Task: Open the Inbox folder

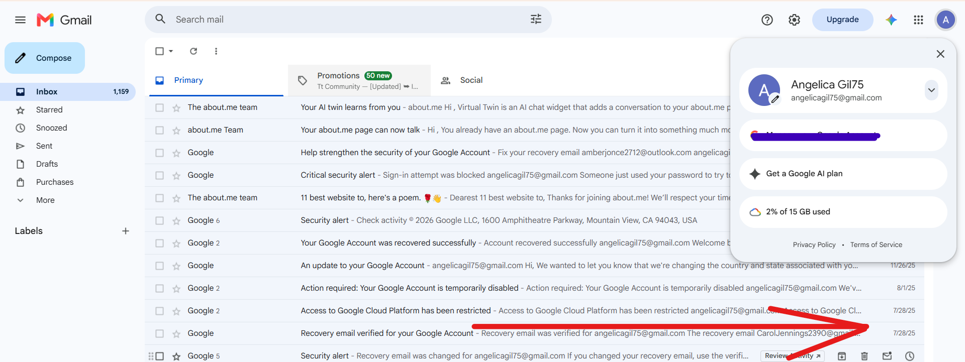Action: tap(68, 91)
